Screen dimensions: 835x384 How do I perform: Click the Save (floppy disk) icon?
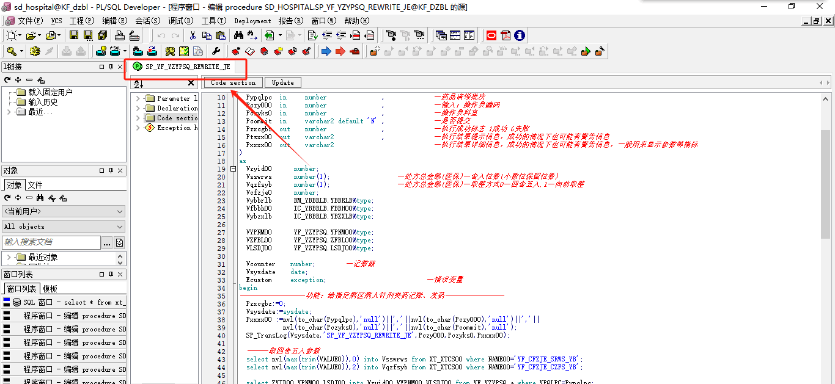click(x=75, y=35)
